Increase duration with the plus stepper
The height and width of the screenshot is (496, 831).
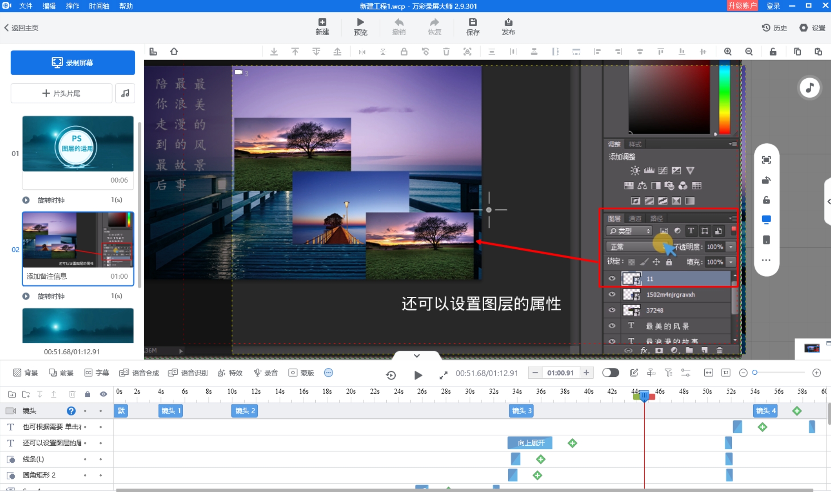(x=586, y=373)
